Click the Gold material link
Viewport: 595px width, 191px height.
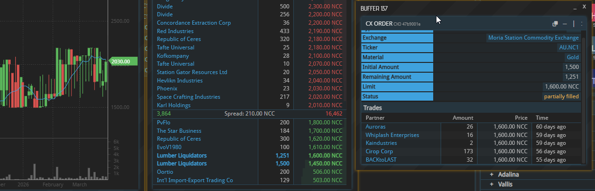pos(572,57)
